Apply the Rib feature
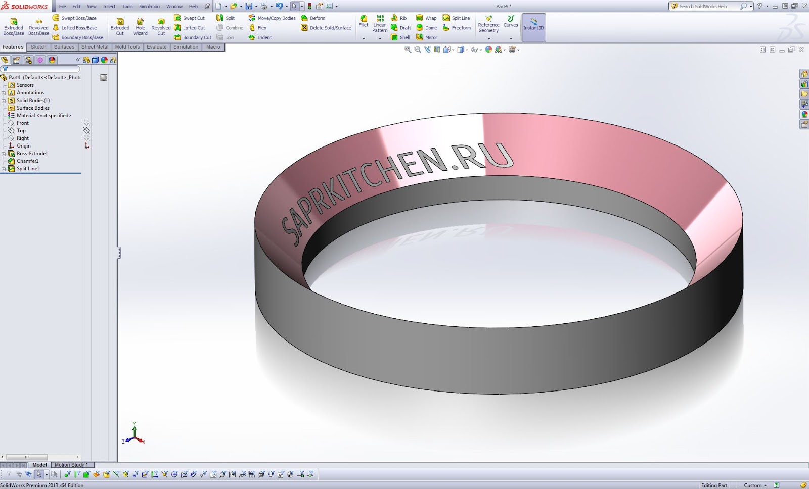This screenshot has height=489, width=809. [398, 18]
